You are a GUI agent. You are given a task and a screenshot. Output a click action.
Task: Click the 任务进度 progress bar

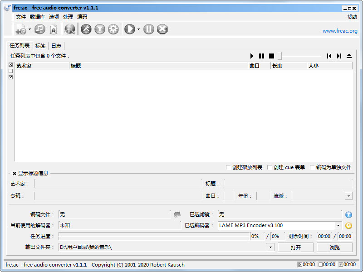click(x=154, y=236)
